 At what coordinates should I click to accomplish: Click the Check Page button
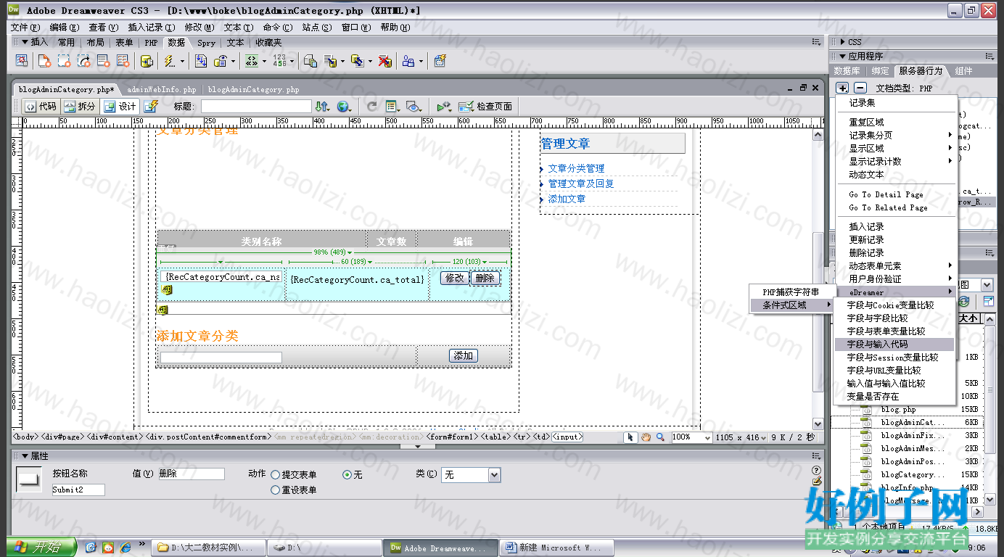pyautogui.click(x=485, y=107)
